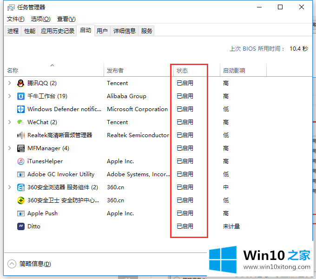Select the 360安全卫士 安全防护中心 entry

(63, 200)
